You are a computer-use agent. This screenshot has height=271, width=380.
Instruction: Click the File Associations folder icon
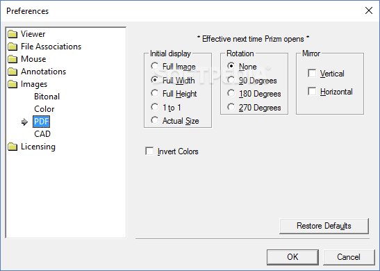[13, 47]
